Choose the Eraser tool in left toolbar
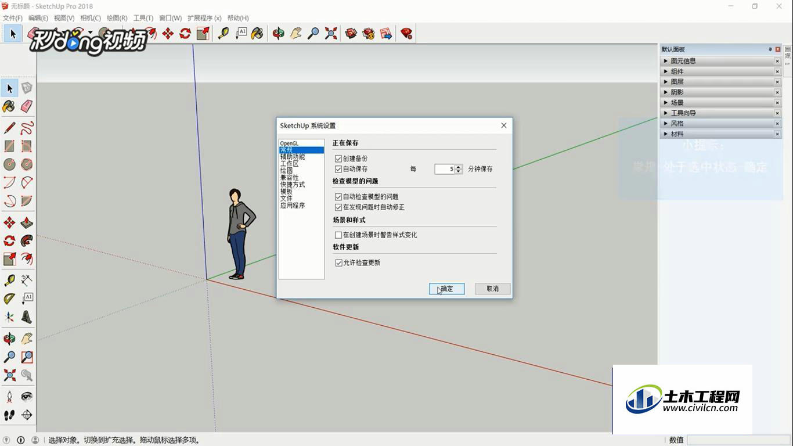793x446 pixels. (27, 106)
